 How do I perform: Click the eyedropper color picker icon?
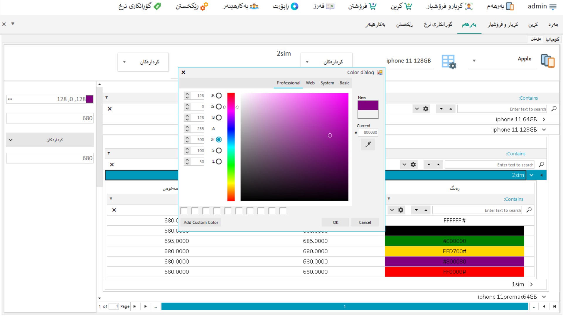368,144
